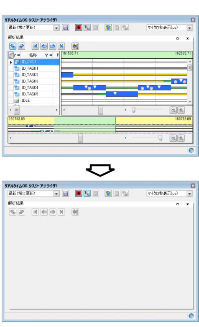Click the undo-style back arrow icon under 解析結果
The height and width of the screenshot is (327, 199).
coord(13,46)
